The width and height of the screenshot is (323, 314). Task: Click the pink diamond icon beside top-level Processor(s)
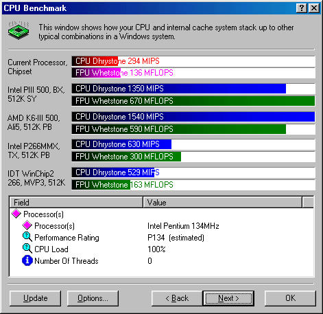[x=16, y=214]
